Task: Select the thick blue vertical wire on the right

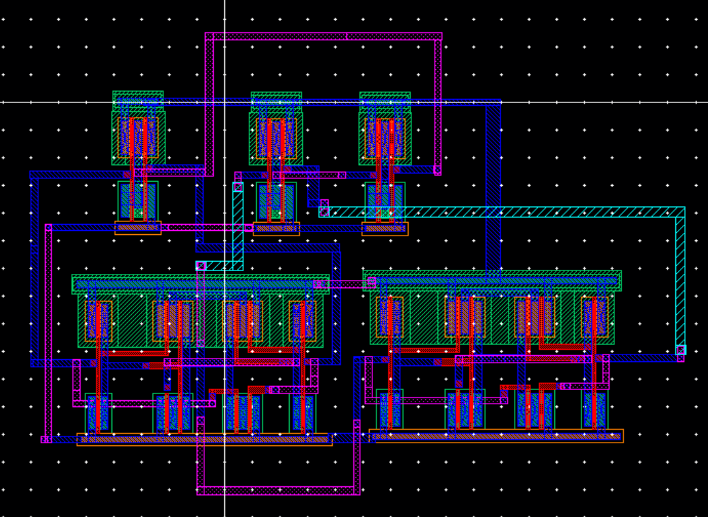Action: coord(493,186)
